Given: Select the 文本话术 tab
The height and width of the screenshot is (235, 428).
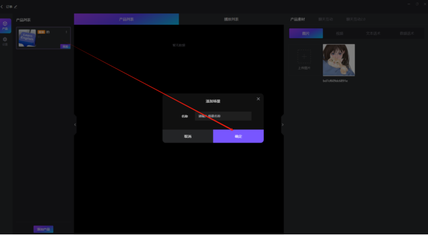Looking at the screenshot, I should pyautogui.click(x=373, y=33).
